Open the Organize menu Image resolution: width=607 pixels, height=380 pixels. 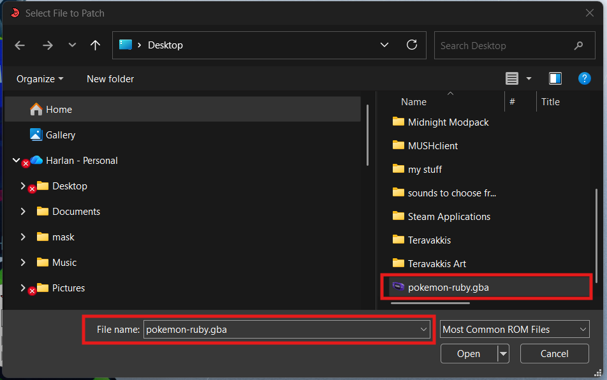[40, 79]
